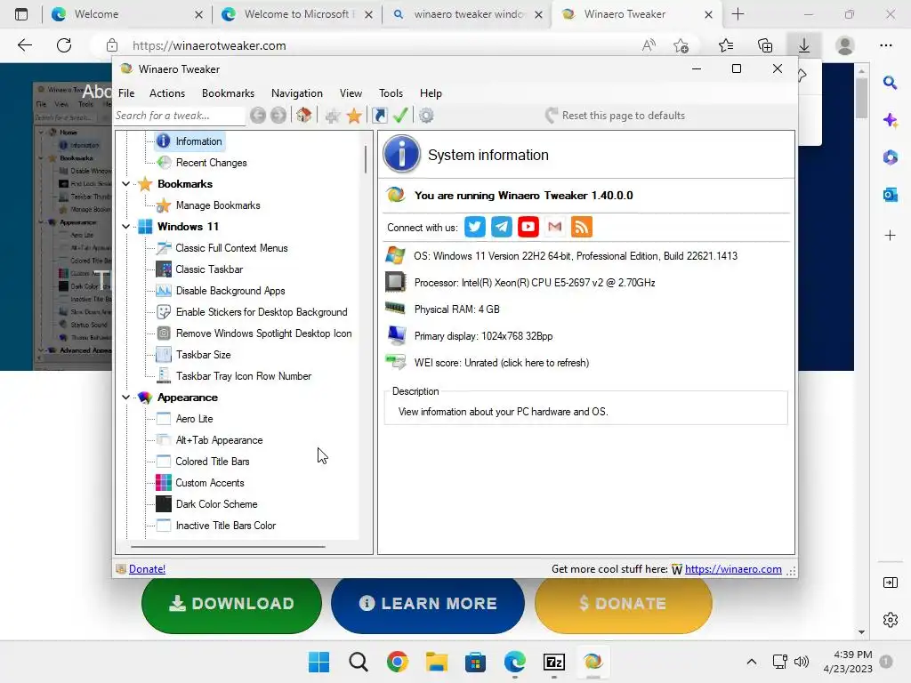This screenshot has height=683, width=911.
Task: Click Edge profile avatar icon
Action: (845, 45)
